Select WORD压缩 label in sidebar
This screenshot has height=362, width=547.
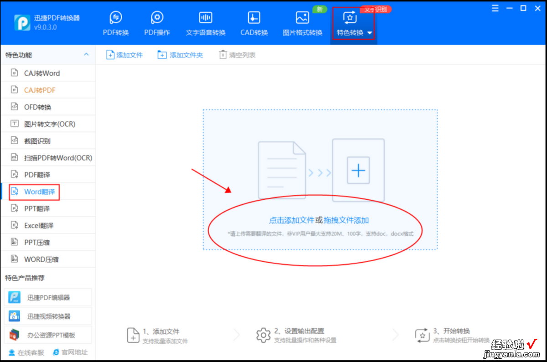pyautogui.click(x=41, y=259)
